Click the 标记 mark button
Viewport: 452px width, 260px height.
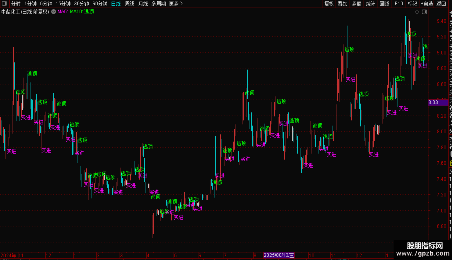point(412,4)
